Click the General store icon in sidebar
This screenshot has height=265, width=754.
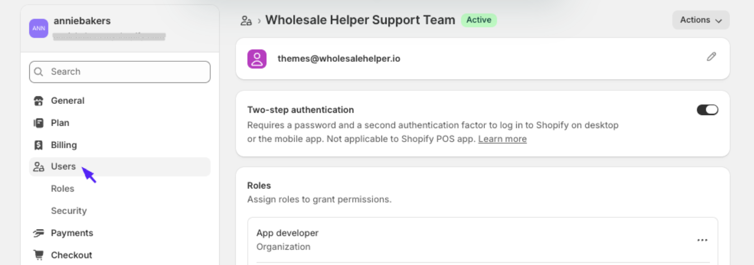coord(38,101)
